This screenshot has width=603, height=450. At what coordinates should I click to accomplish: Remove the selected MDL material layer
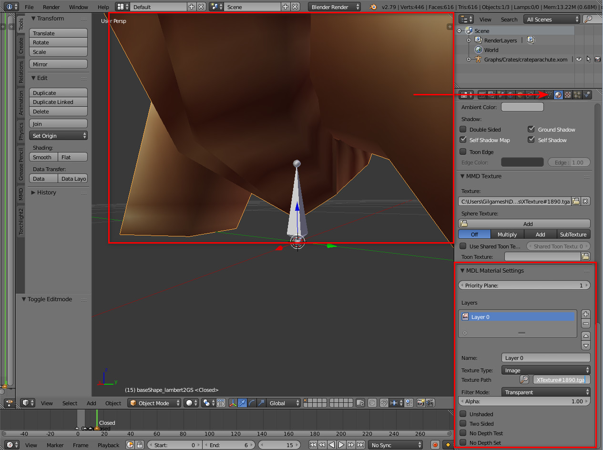(x=586, y=324)
